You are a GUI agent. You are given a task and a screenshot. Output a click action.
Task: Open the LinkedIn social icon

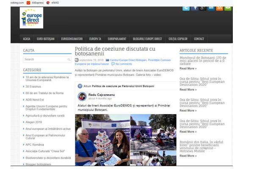[x=211, y=8]
